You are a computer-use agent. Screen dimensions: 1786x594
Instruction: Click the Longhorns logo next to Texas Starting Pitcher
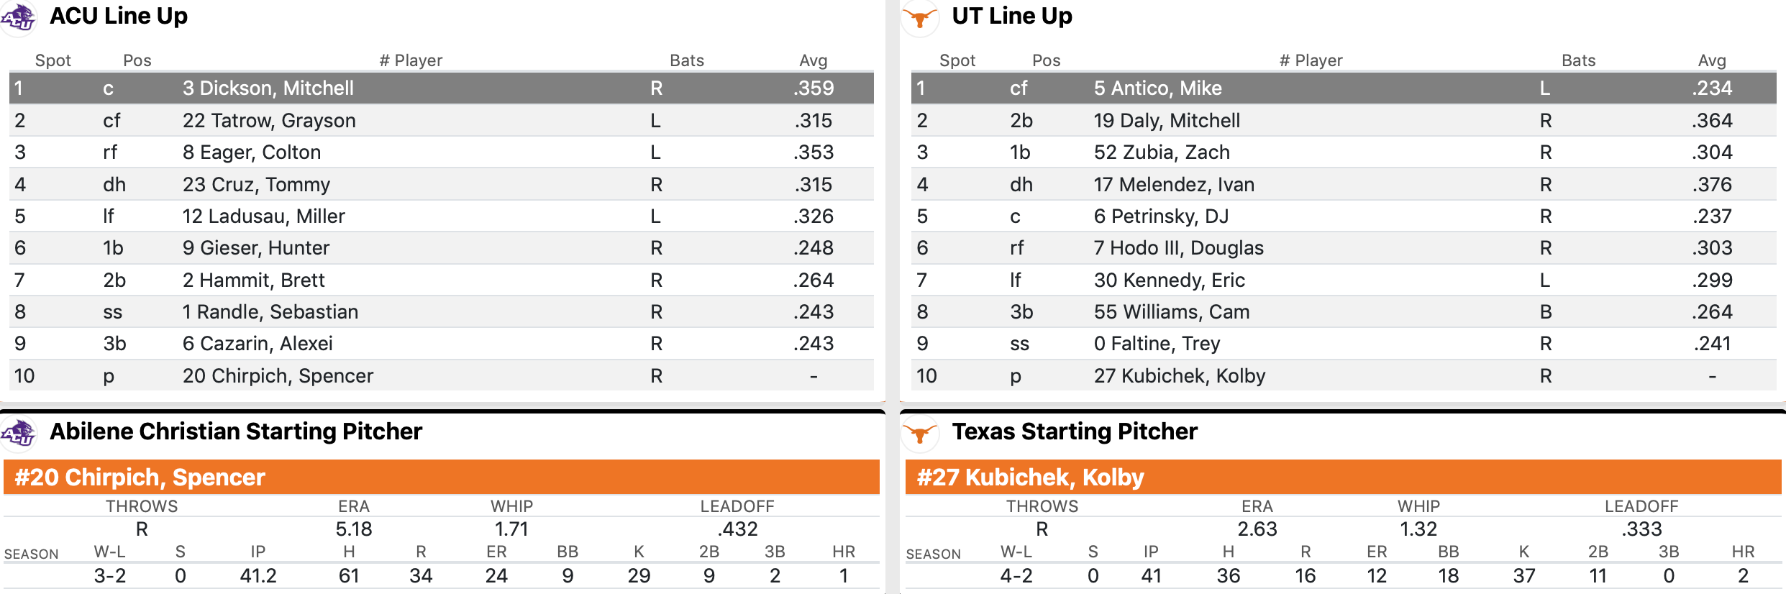point(920,433)
